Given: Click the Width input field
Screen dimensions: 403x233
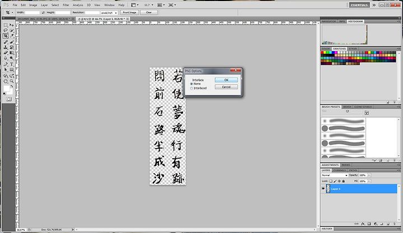Looking at the screenshot, I should (x=32, y=12).
